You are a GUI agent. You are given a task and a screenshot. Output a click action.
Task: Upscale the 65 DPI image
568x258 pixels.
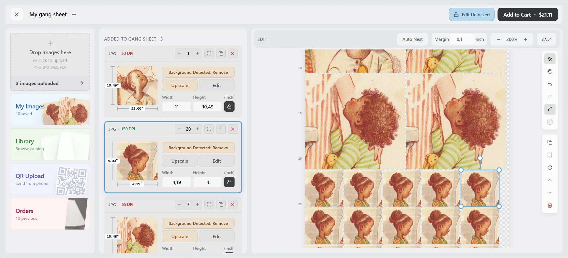coord(180,236)
